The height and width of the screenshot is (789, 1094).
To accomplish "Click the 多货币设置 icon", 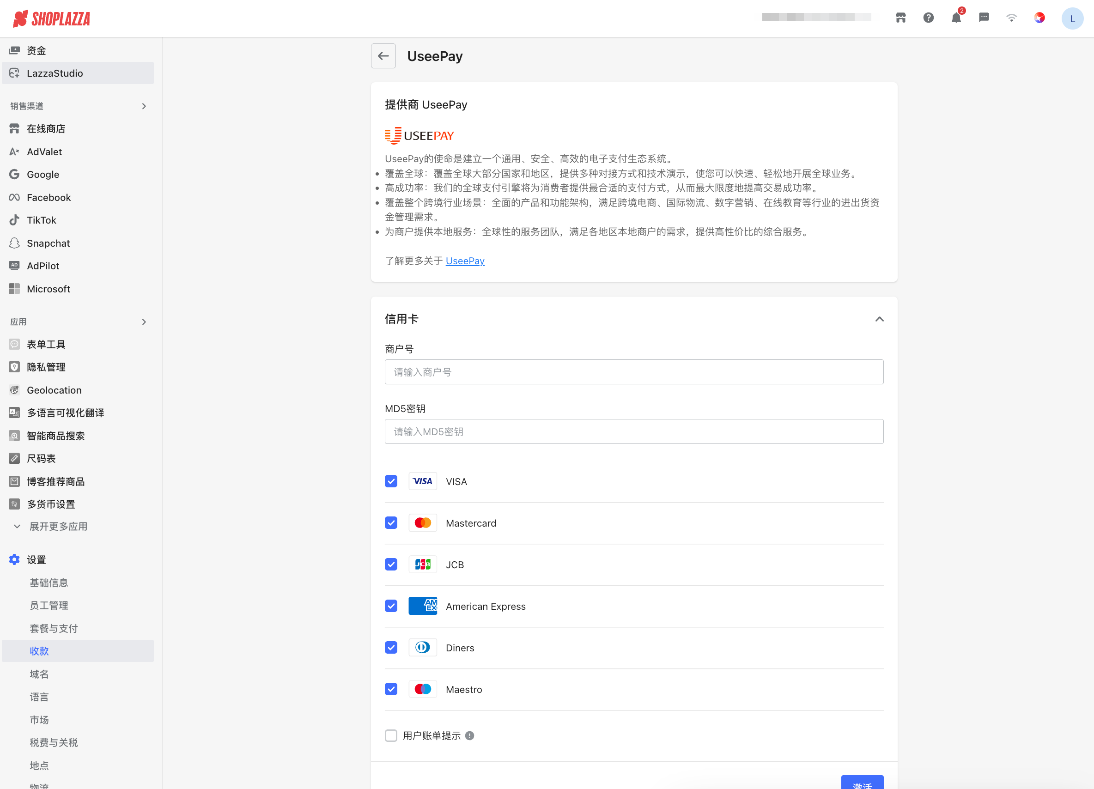I will (14, 504).
